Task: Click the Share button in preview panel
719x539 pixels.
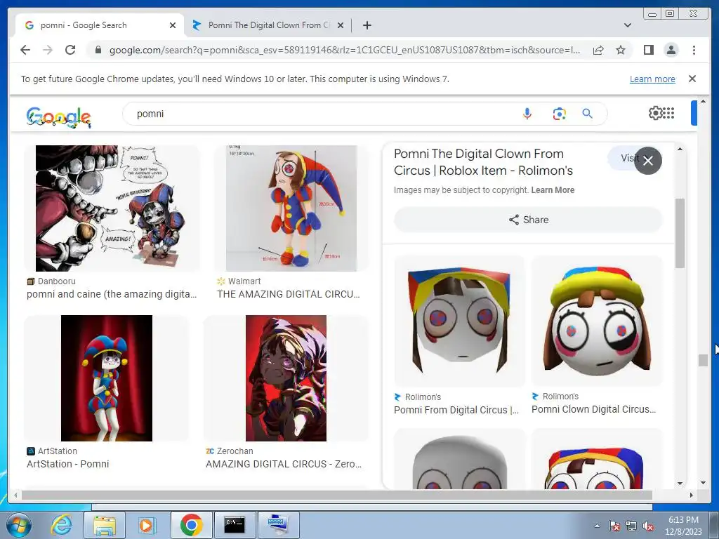Action: click(x=528, y=220)
